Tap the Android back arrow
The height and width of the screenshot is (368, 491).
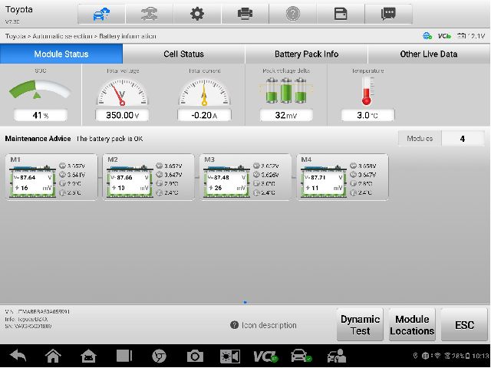tap(17, 356)
